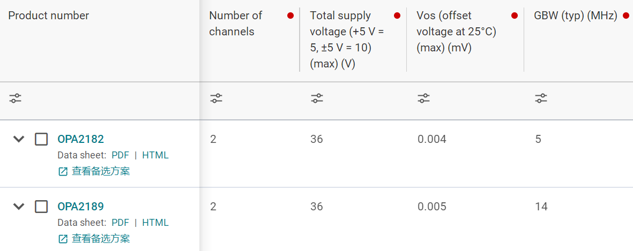Image resolution: width=633 pixels, height=251 pixels.
Task: Select the OPA2182 checkbox
Action: (x=41, y=139)
